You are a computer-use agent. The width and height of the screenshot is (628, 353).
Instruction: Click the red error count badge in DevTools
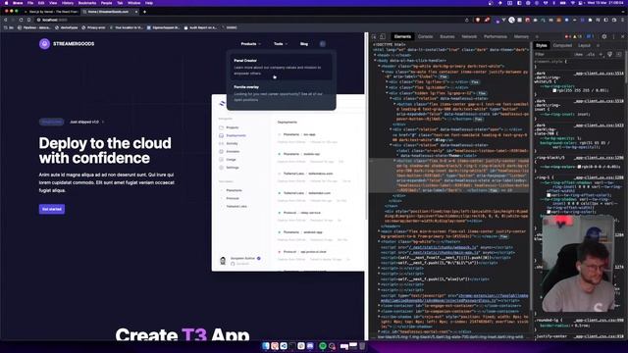point(567,37)
